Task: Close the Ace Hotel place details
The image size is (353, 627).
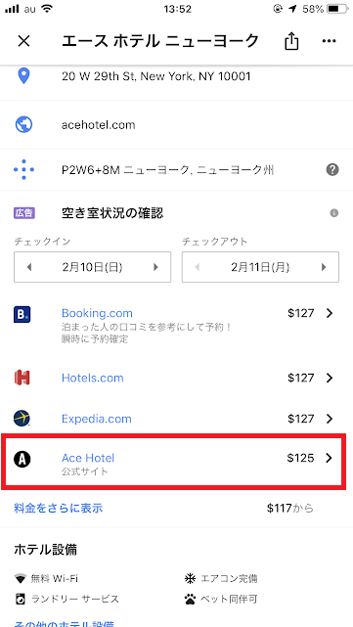Action: (24, 41)
